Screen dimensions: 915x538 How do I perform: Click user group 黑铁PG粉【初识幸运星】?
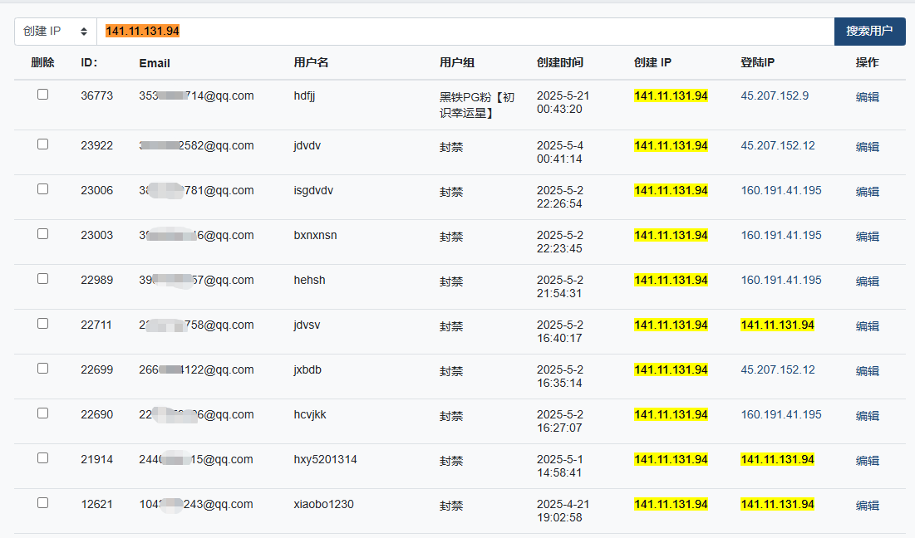click(477, 105)
